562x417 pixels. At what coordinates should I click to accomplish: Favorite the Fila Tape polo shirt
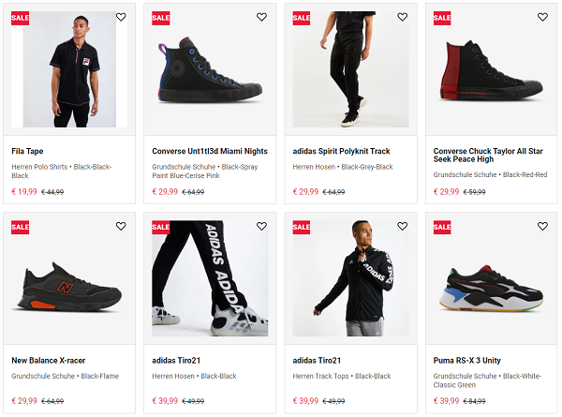[x=121, y=17]
